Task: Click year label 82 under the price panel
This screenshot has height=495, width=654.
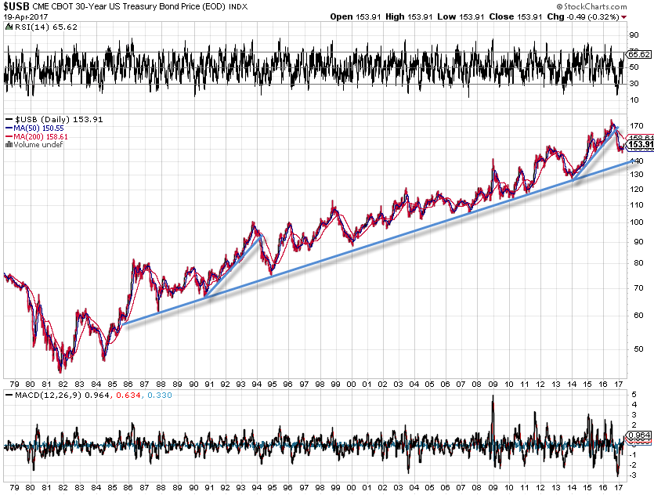Action: (63, 384)
